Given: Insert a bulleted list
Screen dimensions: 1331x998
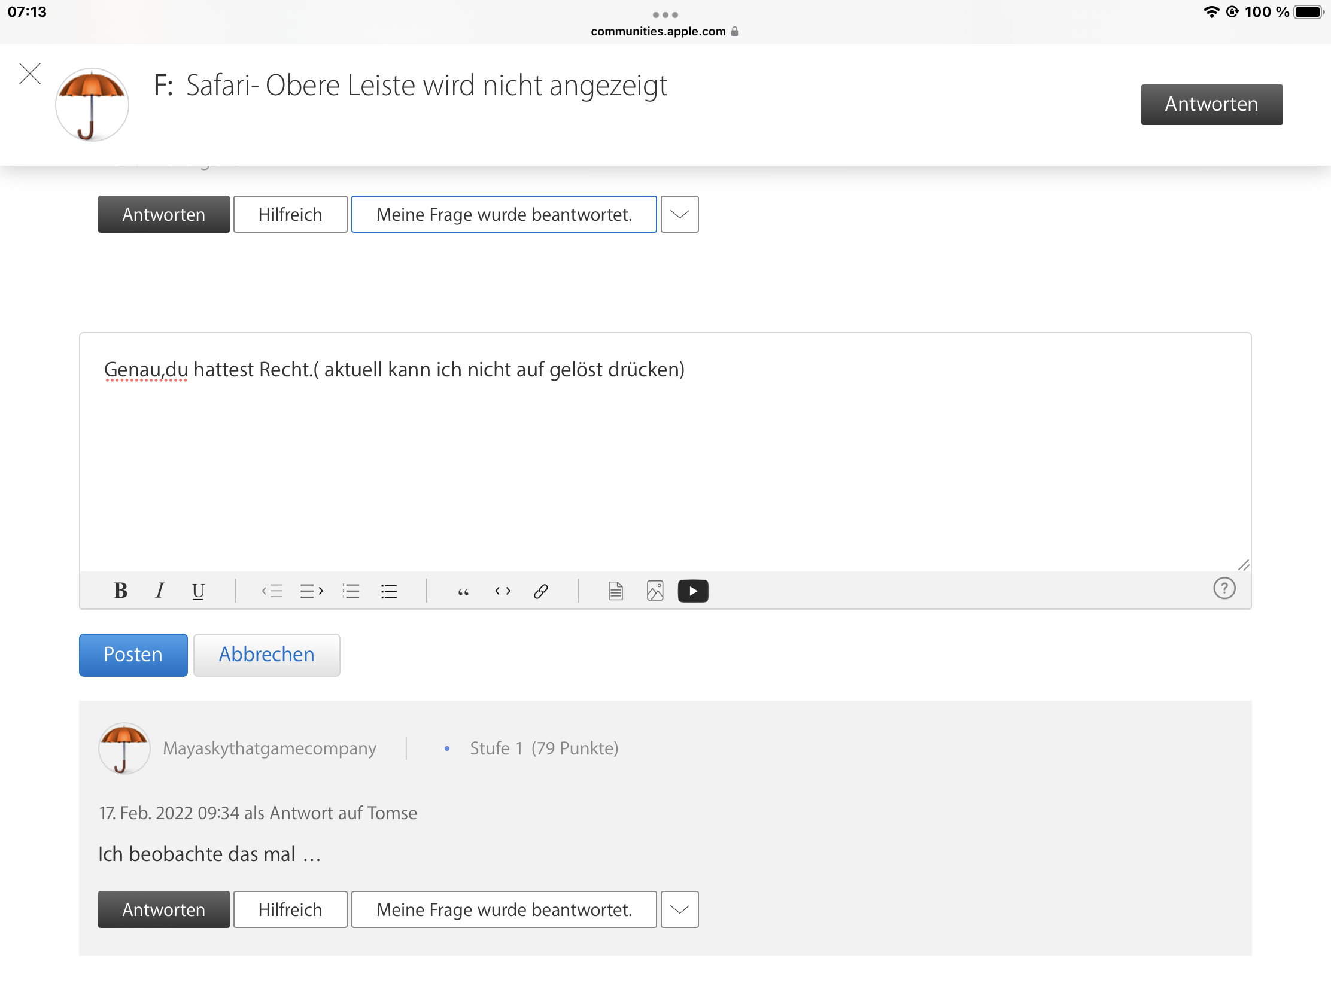Looking at the screenshot, I should pyautogui.click(x=390, y=591).
